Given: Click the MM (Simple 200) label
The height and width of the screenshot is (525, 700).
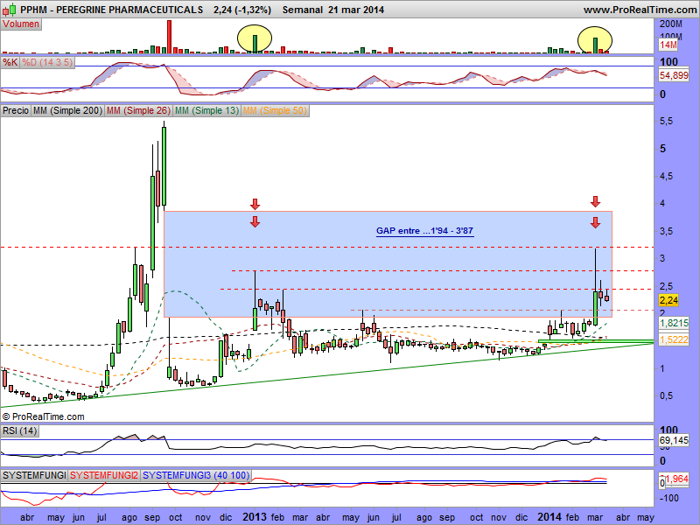Looking at the screenshot, I should pos(67,110).
